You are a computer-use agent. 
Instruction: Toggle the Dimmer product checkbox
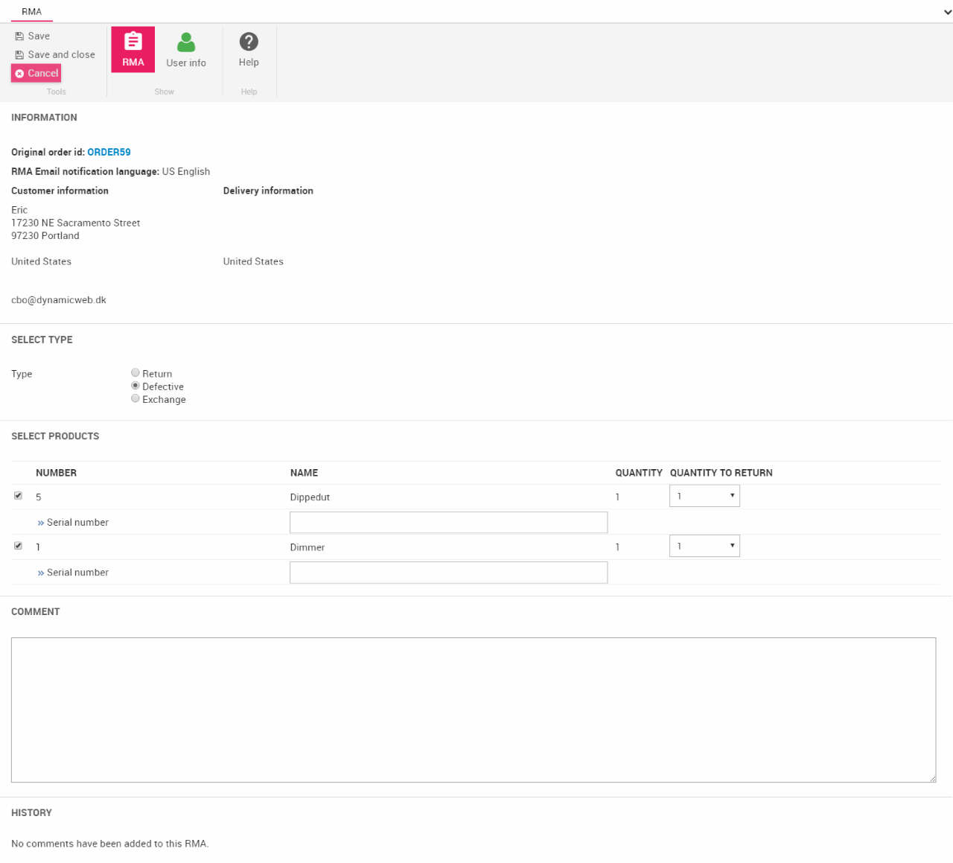click(18, 546)
